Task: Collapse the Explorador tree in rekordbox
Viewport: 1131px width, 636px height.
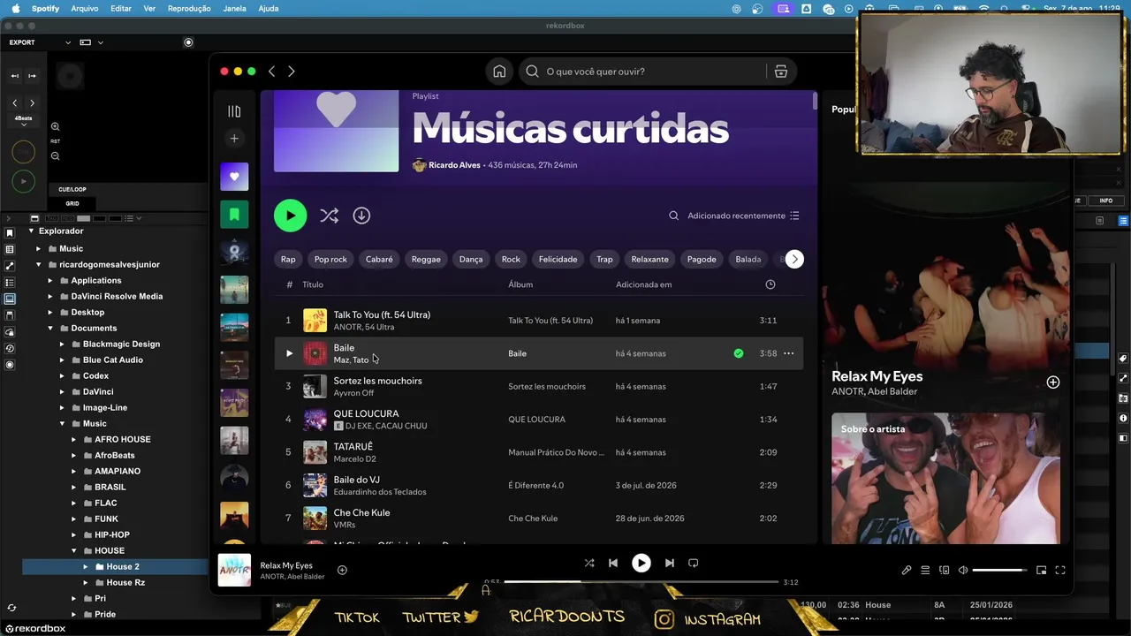Action: pos(31,231)
